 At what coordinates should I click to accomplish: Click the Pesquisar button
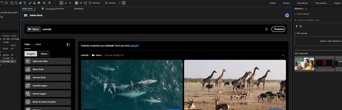(x=278, y=29)
